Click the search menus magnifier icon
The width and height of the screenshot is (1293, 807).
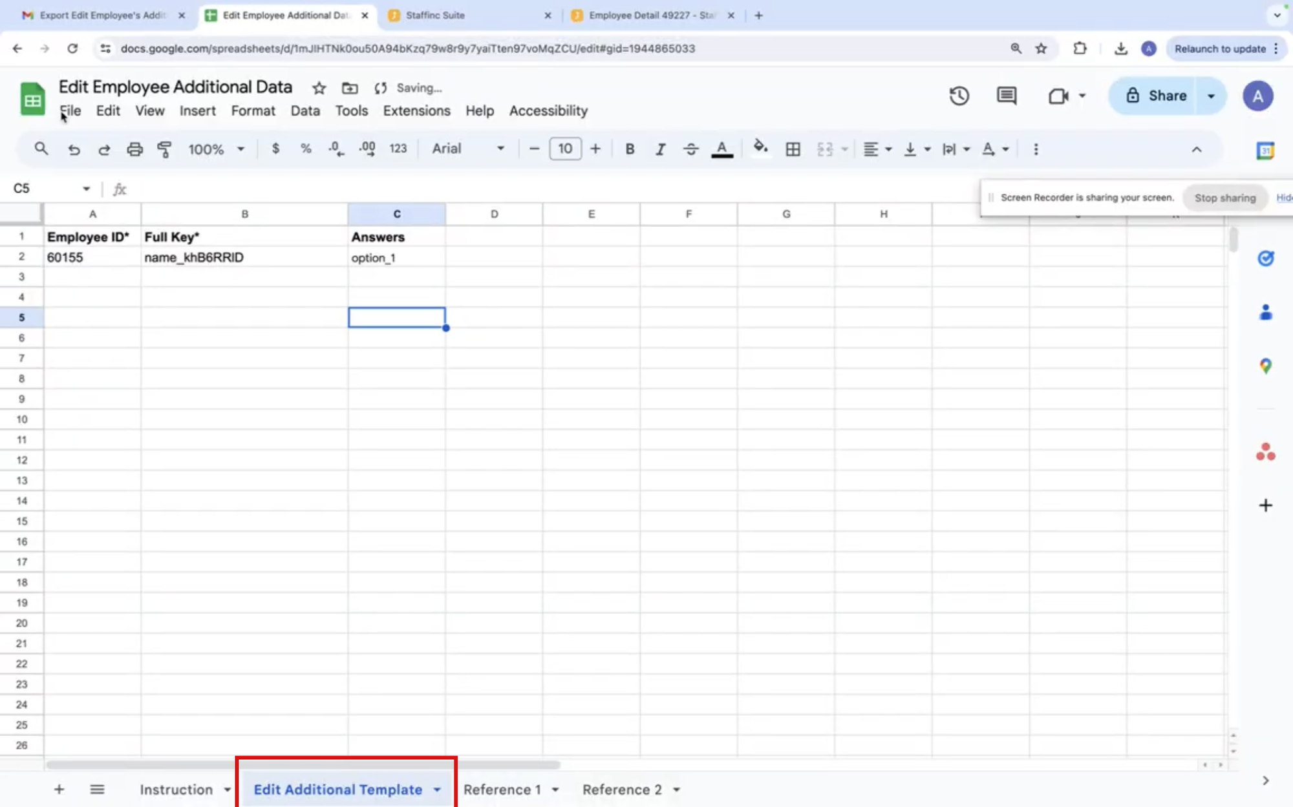41,149
